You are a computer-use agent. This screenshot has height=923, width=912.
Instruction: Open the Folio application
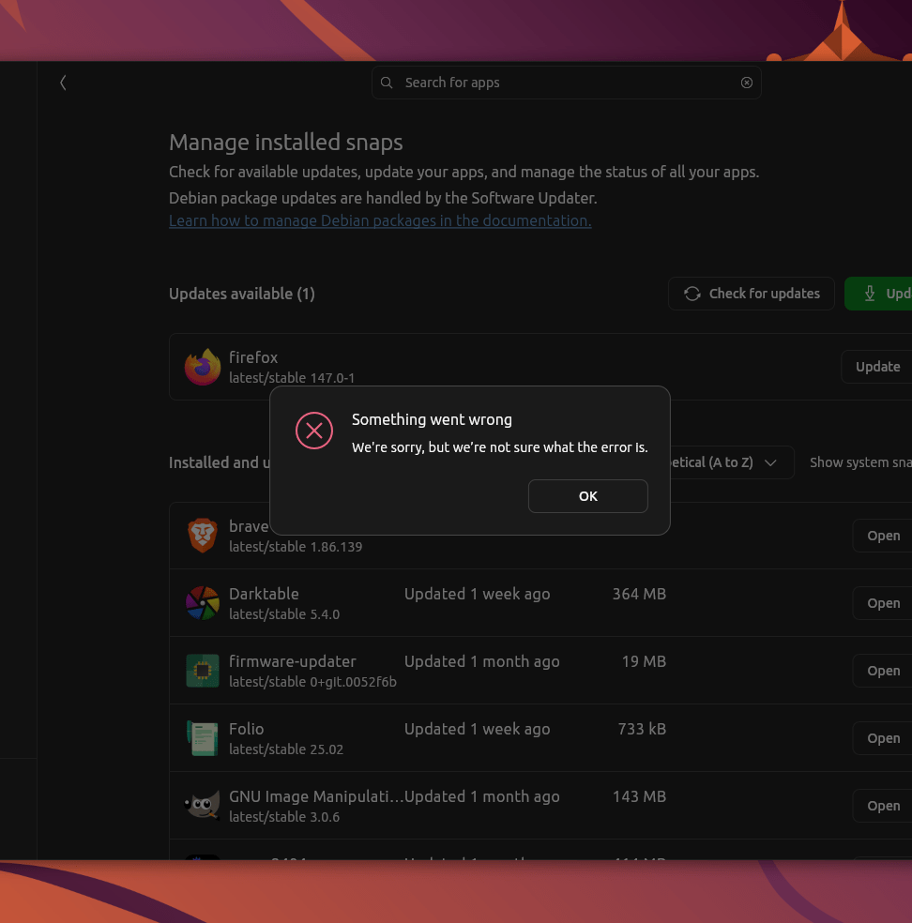(882, 738)
